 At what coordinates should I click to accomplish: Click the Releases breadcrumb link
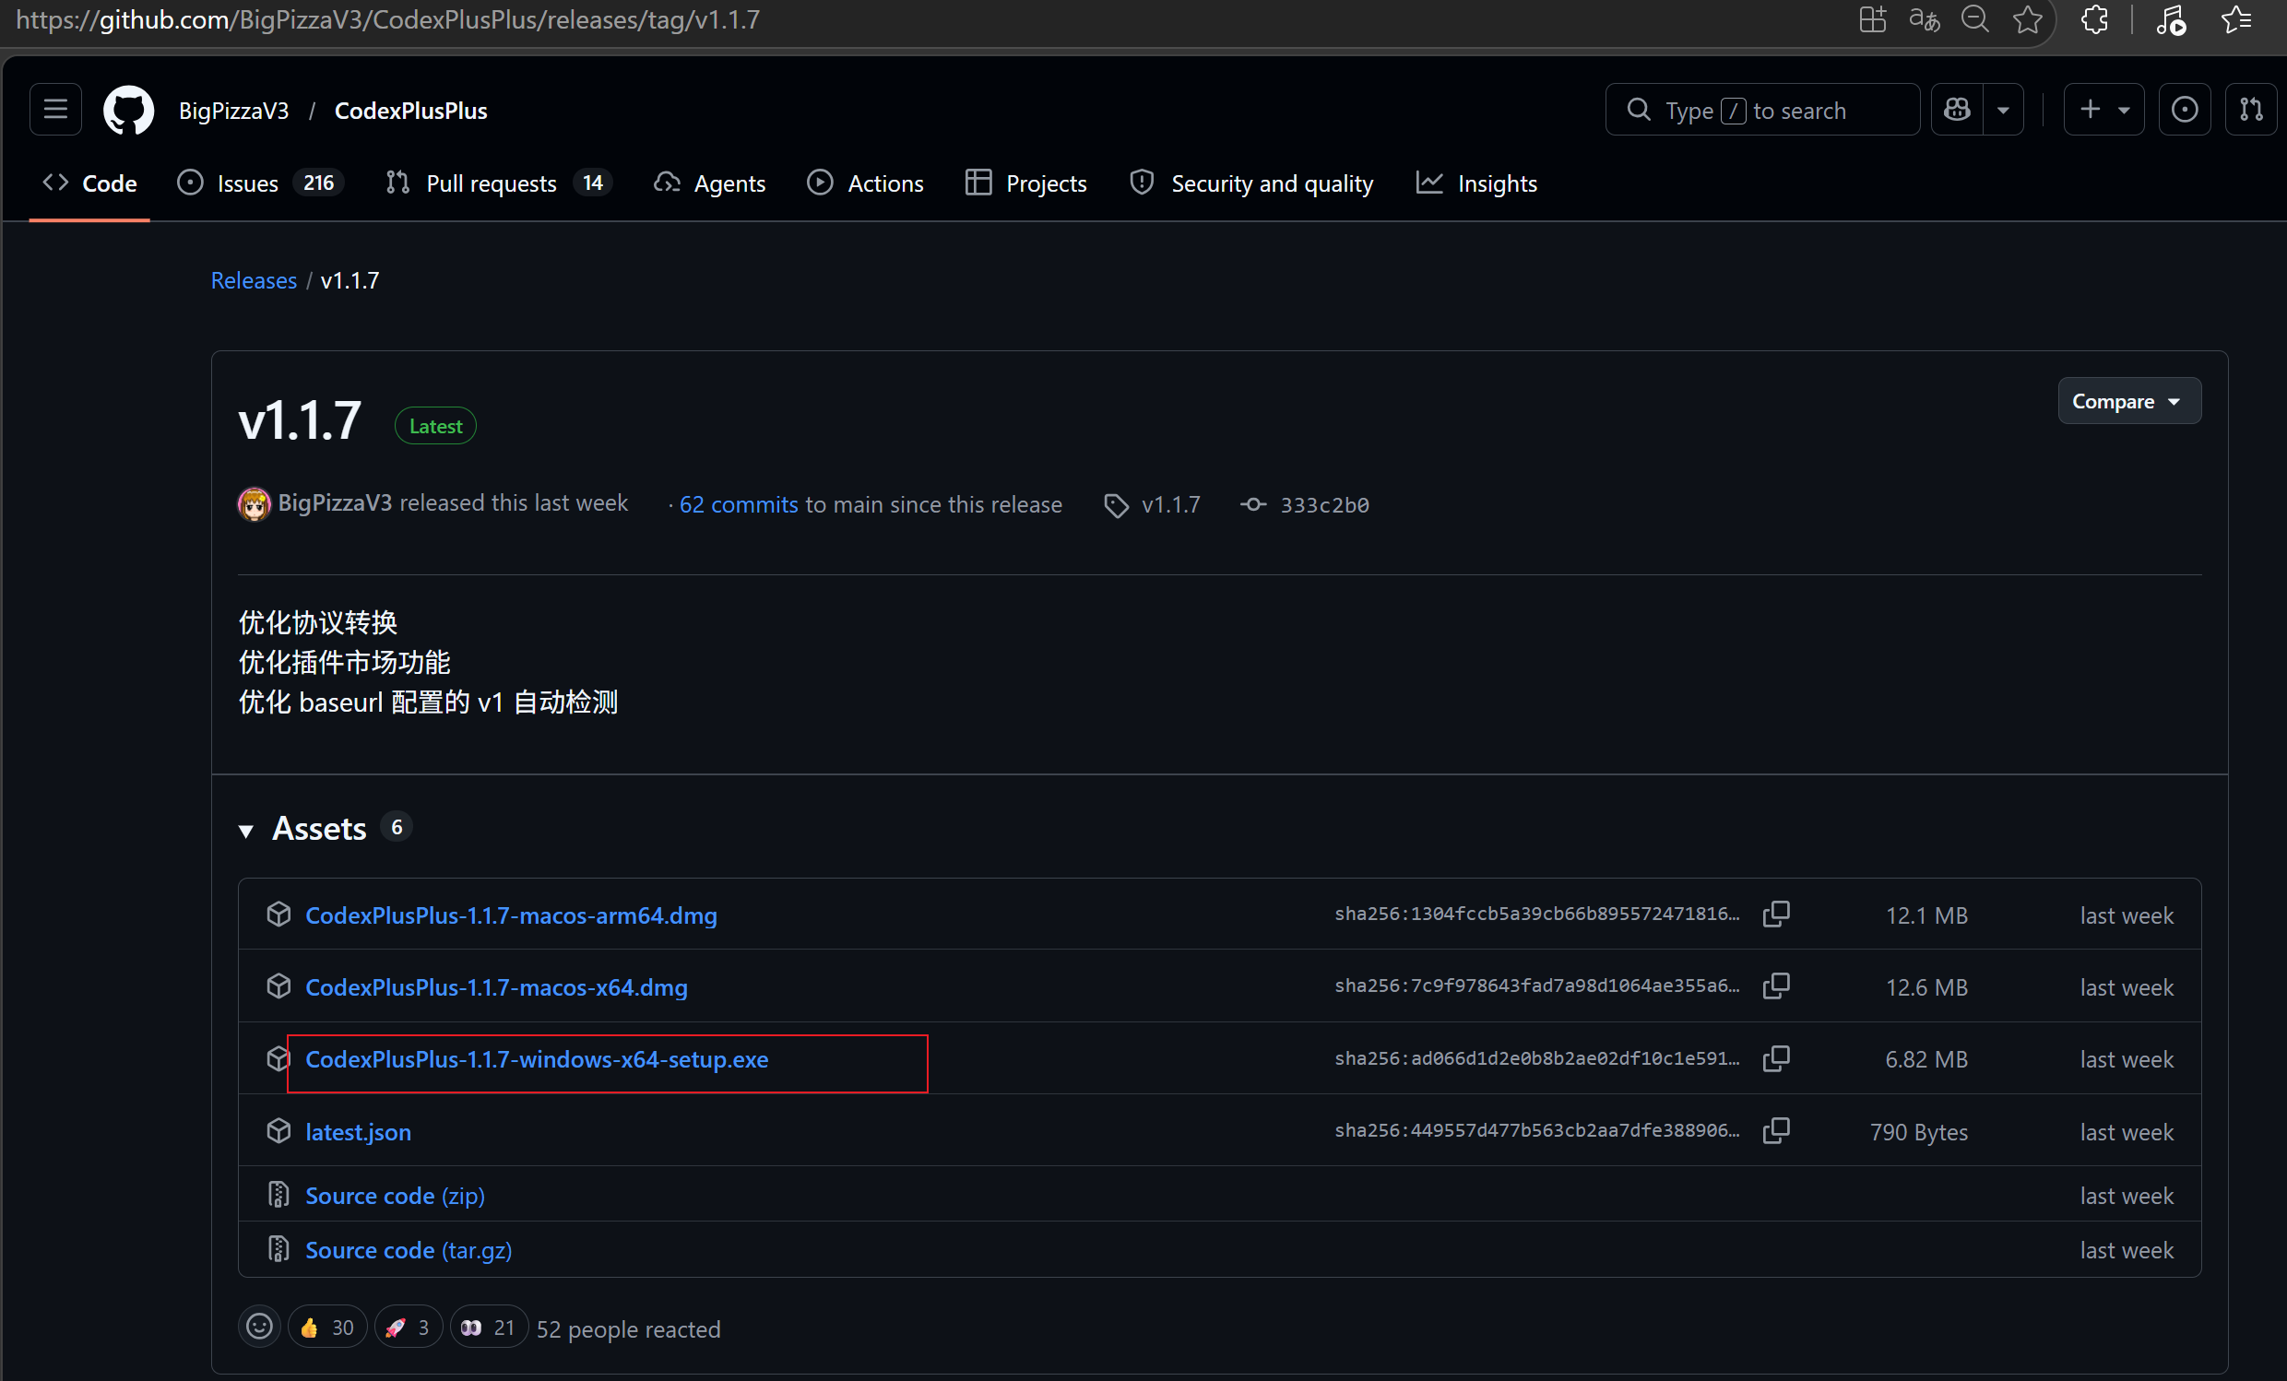(254, 280)
